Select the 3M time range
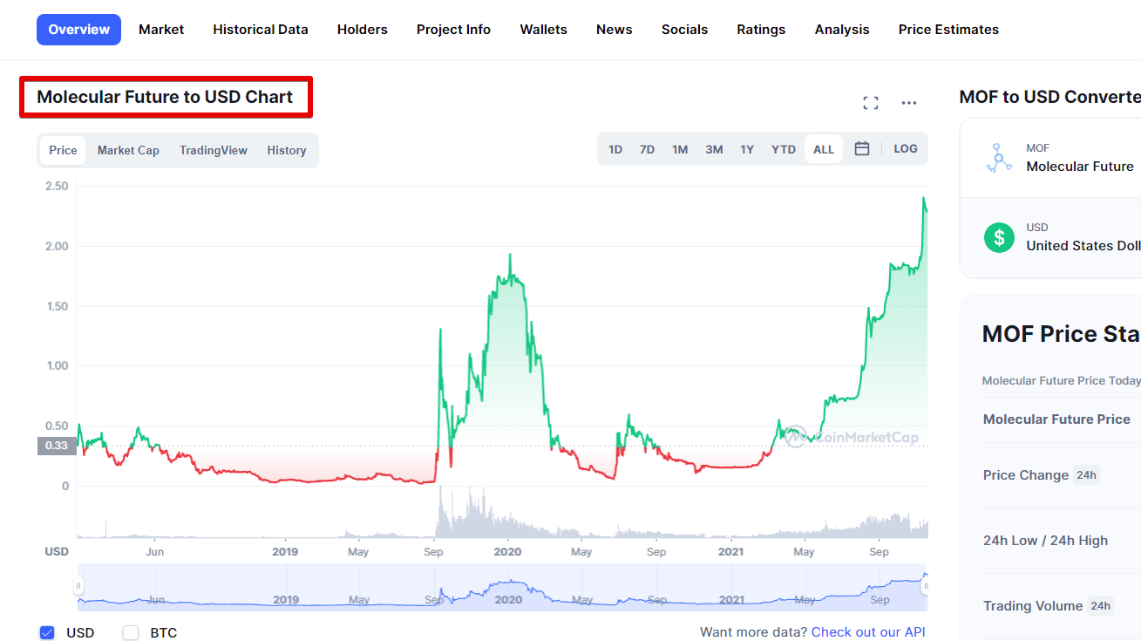Screen dimensions: 1141x641 tap(714, 149)
